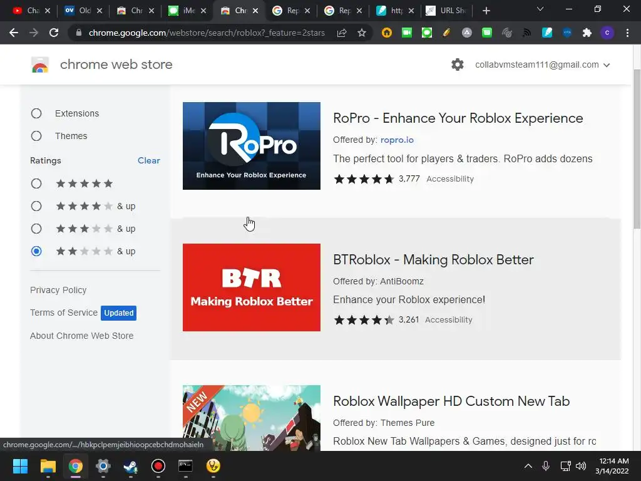Open Chrome Web Store settings gear
Image resolution: width=641 pixels, height=481 pixels.
click(x=458, y=65)
